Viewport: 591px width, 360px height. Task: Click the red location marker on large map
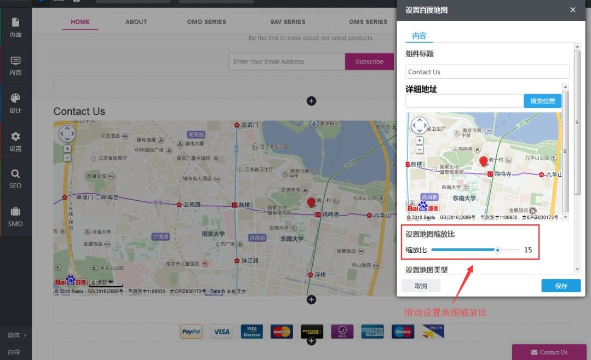coord(311,202)
